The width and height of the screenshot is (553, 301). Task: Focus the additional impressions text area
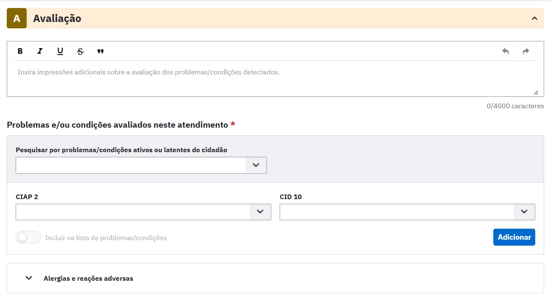tap(275, 79)
